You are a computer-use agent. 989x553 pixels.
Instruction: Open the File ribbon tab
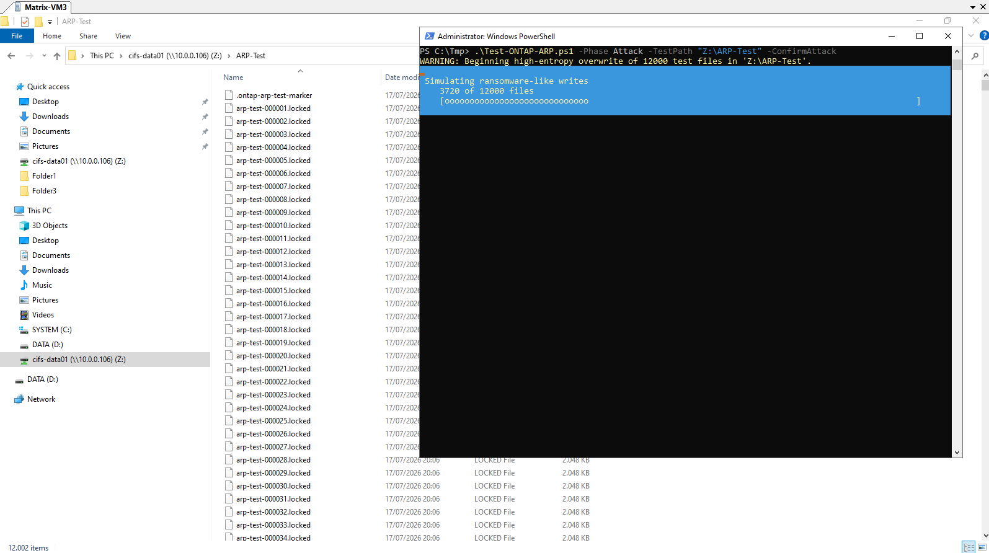point(17,36)
